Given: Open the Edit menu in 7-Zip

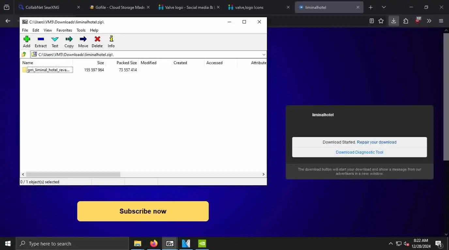Looking at the screenshot, I should (x=36, y=30).
